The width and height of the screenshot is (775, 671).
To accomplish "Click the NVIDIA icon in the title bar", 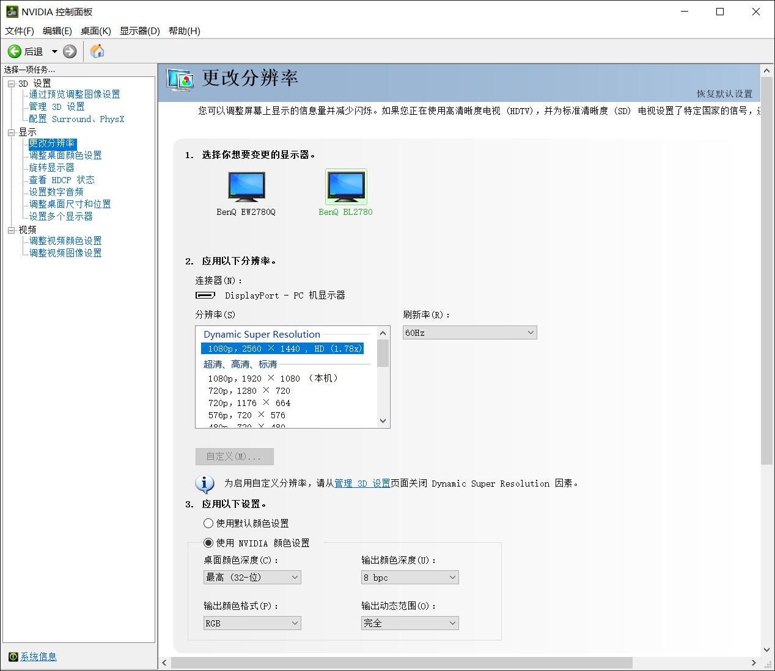I will click(12, 11).
